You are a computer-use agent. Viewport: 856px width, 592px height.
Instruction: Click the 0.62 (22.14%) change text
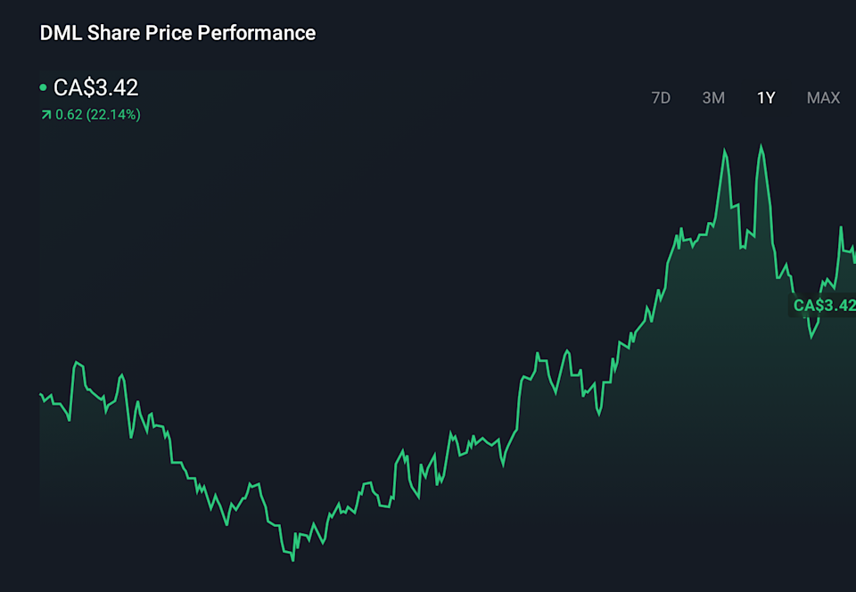pos(97,114)
